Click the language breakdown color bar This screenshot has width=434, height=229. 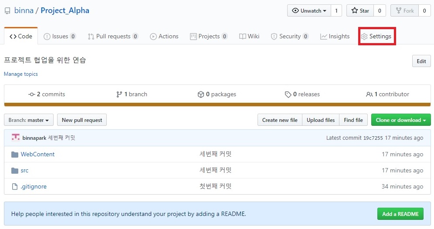pyautogui.click(x=217, y=104)
